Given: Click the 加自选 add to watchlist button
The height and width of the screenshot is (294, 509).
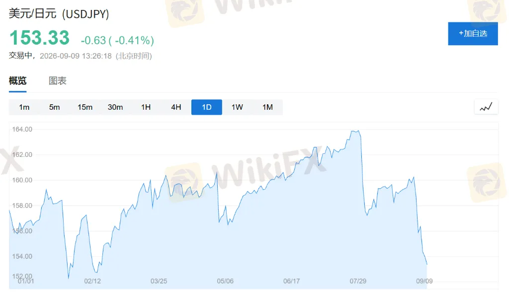Looking at the screenshot, I should [x=473, y=34].
